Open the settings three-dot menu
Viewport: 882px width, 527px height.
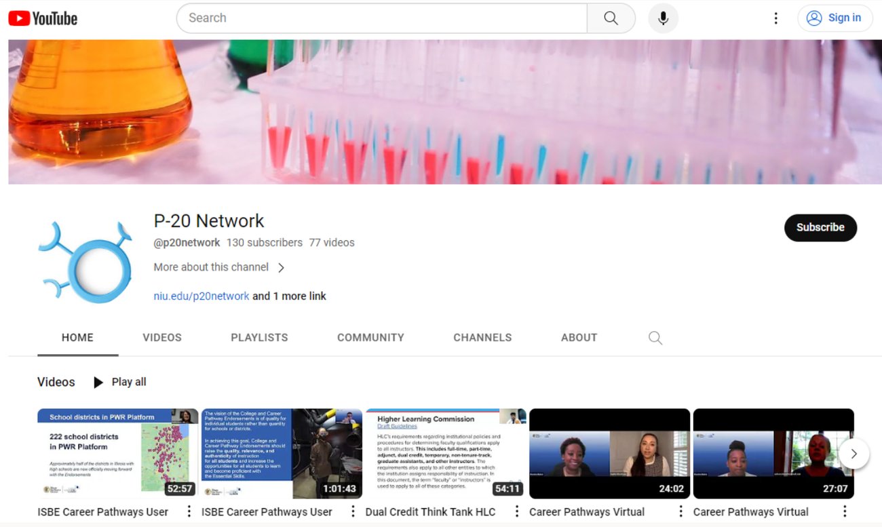(x=775, y=18)
